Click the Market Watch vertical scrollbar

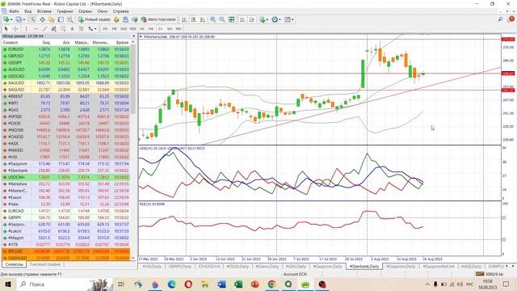pos(133,79)
